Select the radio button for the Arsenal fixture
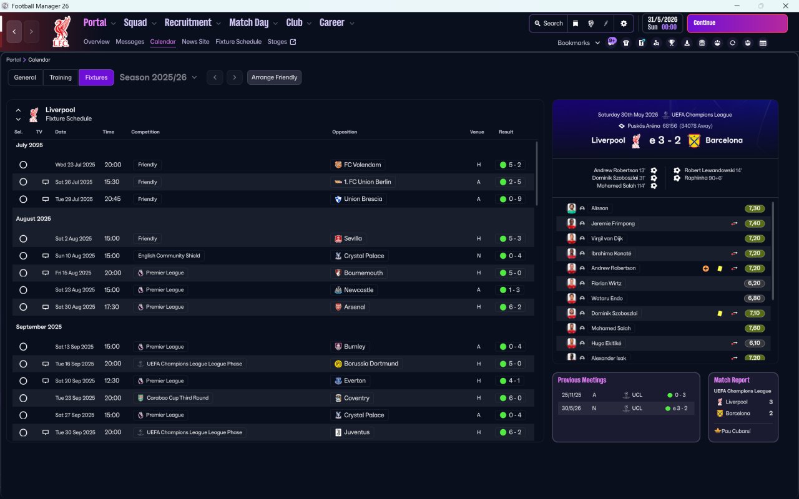 point(23,307)
